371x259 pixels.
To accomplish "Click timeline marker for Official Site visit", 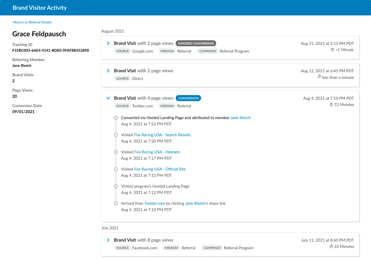I will click(116, 169).
